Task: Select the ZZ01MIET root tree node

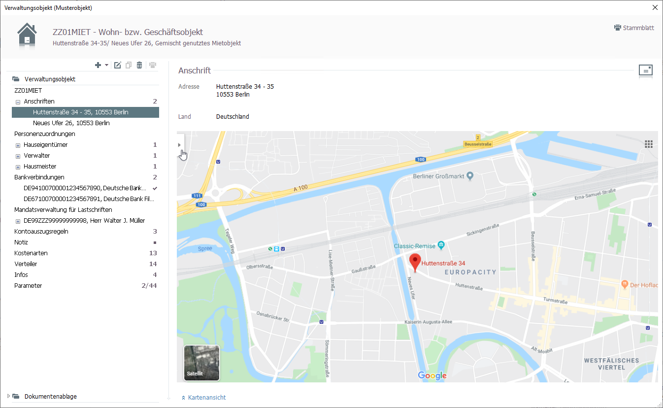Action: click(28, 91)
